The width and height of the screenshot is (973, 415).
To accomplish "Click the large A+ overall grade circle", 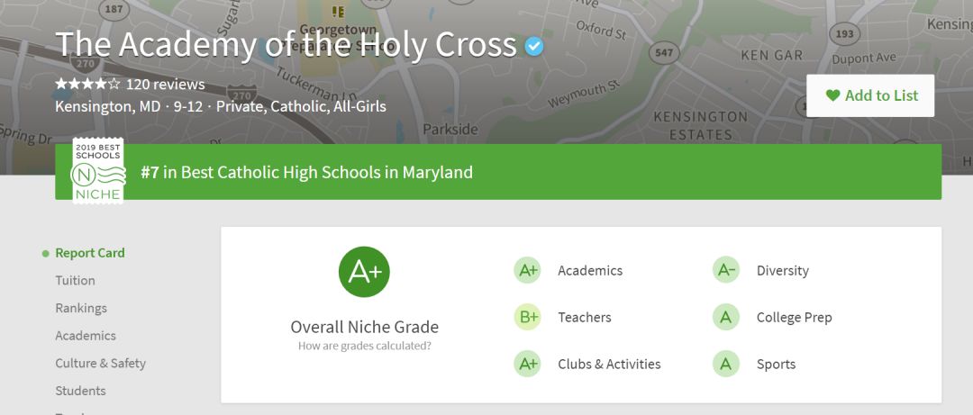I will coord(364,272).
